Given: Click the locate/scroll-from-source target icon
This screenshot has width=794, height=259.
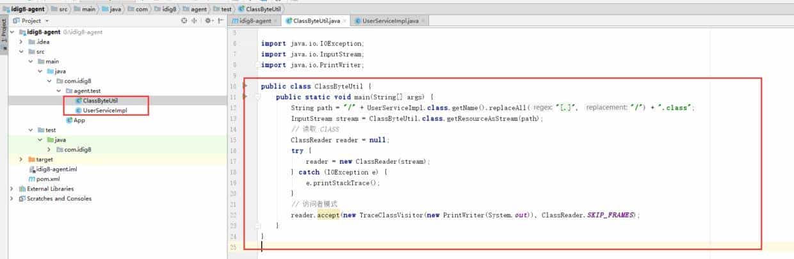Looking at the screenshot, I should pos(184,21).
